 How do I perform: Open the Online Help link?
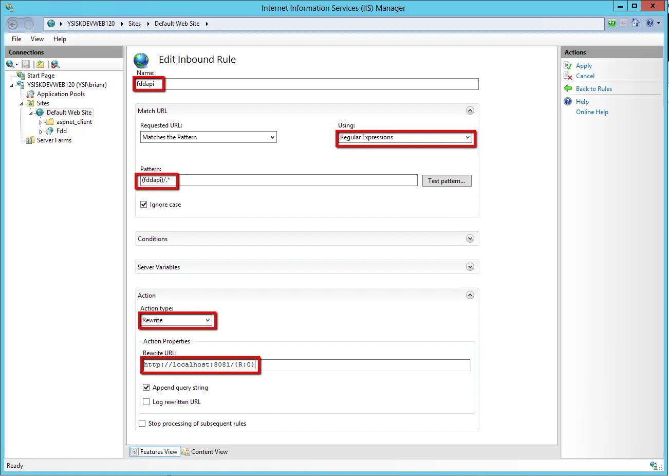pos(592,112)
